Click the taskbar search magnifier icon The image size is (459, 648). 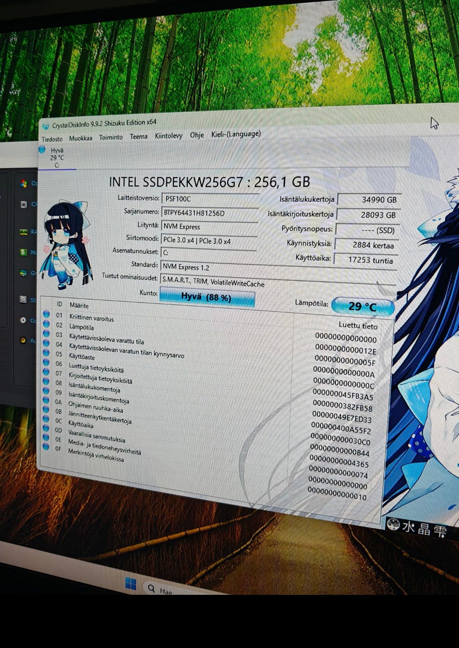[x=152, y=588]
